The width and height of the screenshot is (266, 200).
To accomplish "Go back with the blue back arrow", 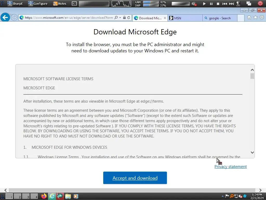I will click(x=5, y=17).
